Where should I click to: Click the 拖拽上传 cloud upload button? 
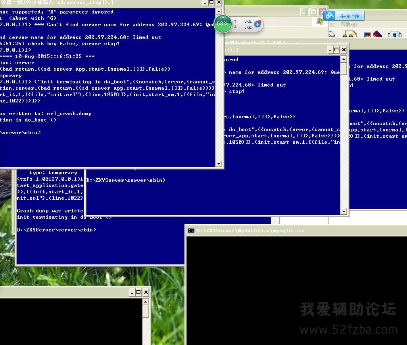point(344,16)
